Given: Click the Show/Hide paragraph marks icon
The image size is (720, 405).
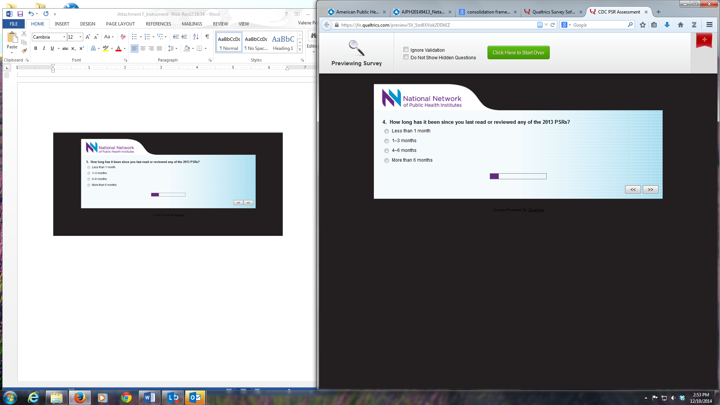Looking at the screenshot, I should pyautogui.click(x=207, y=37).
